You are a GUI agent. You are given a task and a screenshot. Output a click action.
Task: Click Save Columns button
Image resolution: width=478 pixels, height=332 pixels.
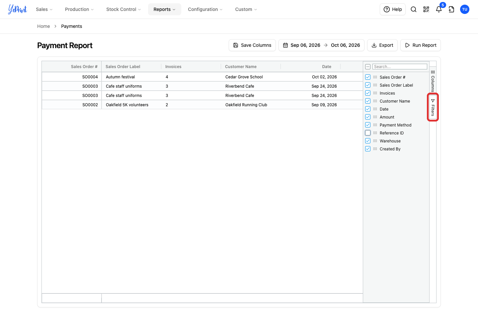[x=252, y=45]
